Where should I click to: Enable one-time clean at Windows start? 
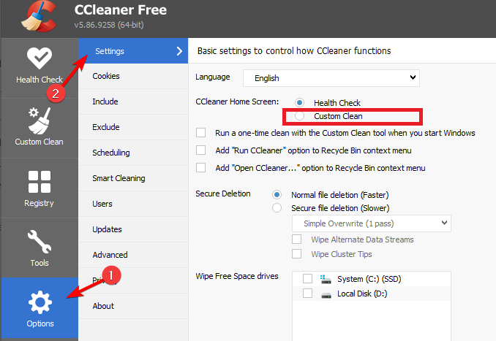click(201, 133)
